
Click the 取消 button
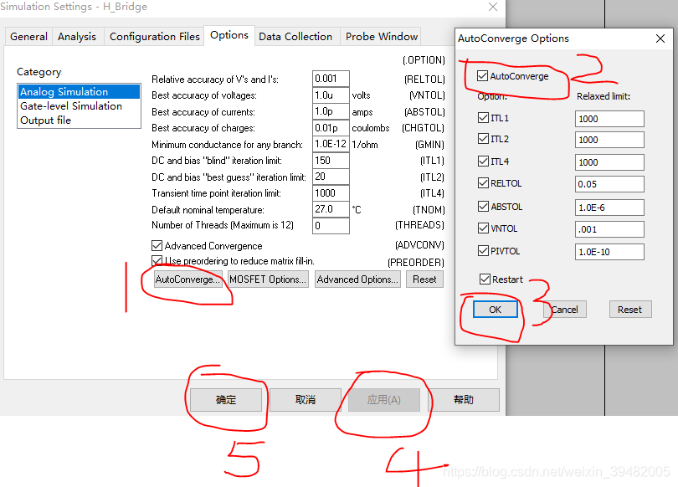(x=306, y=400)
